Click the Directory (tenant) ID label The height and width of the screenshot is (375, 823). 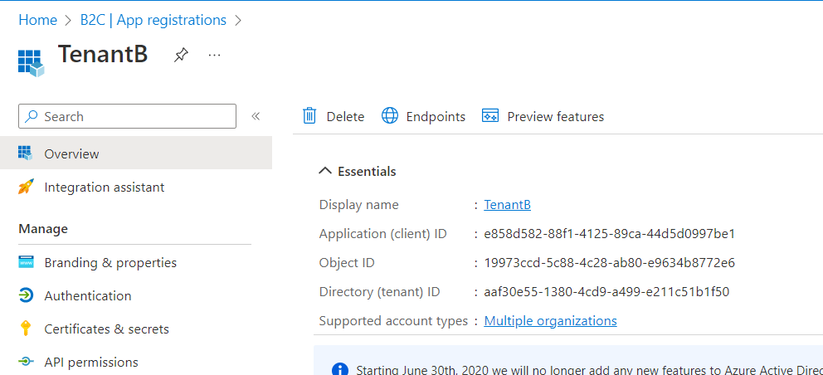[x=379, y=291]
